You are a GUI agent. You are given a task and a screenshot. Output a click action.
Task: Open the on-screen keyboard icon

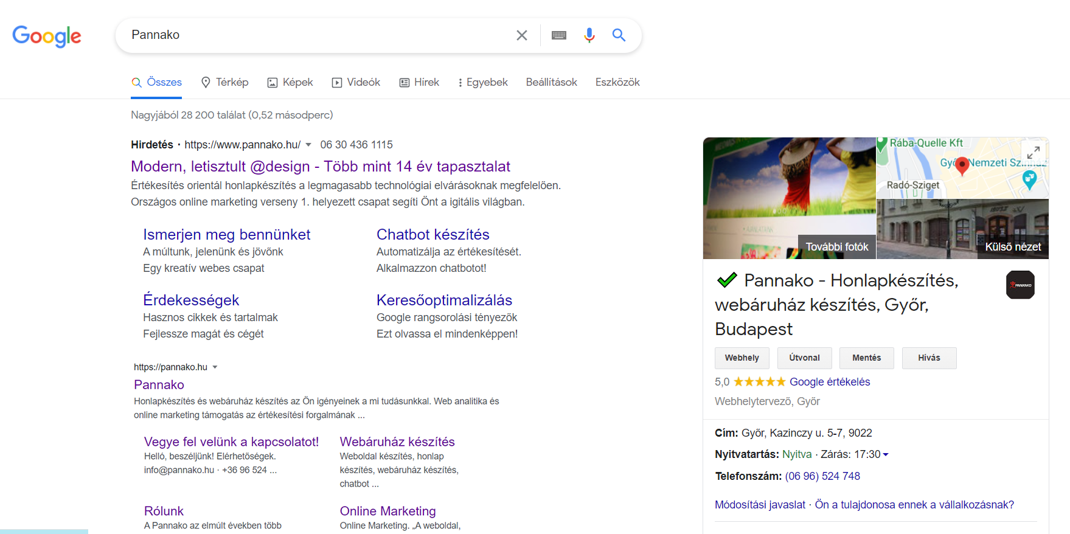pyautogui.click(x=558, y=35)
